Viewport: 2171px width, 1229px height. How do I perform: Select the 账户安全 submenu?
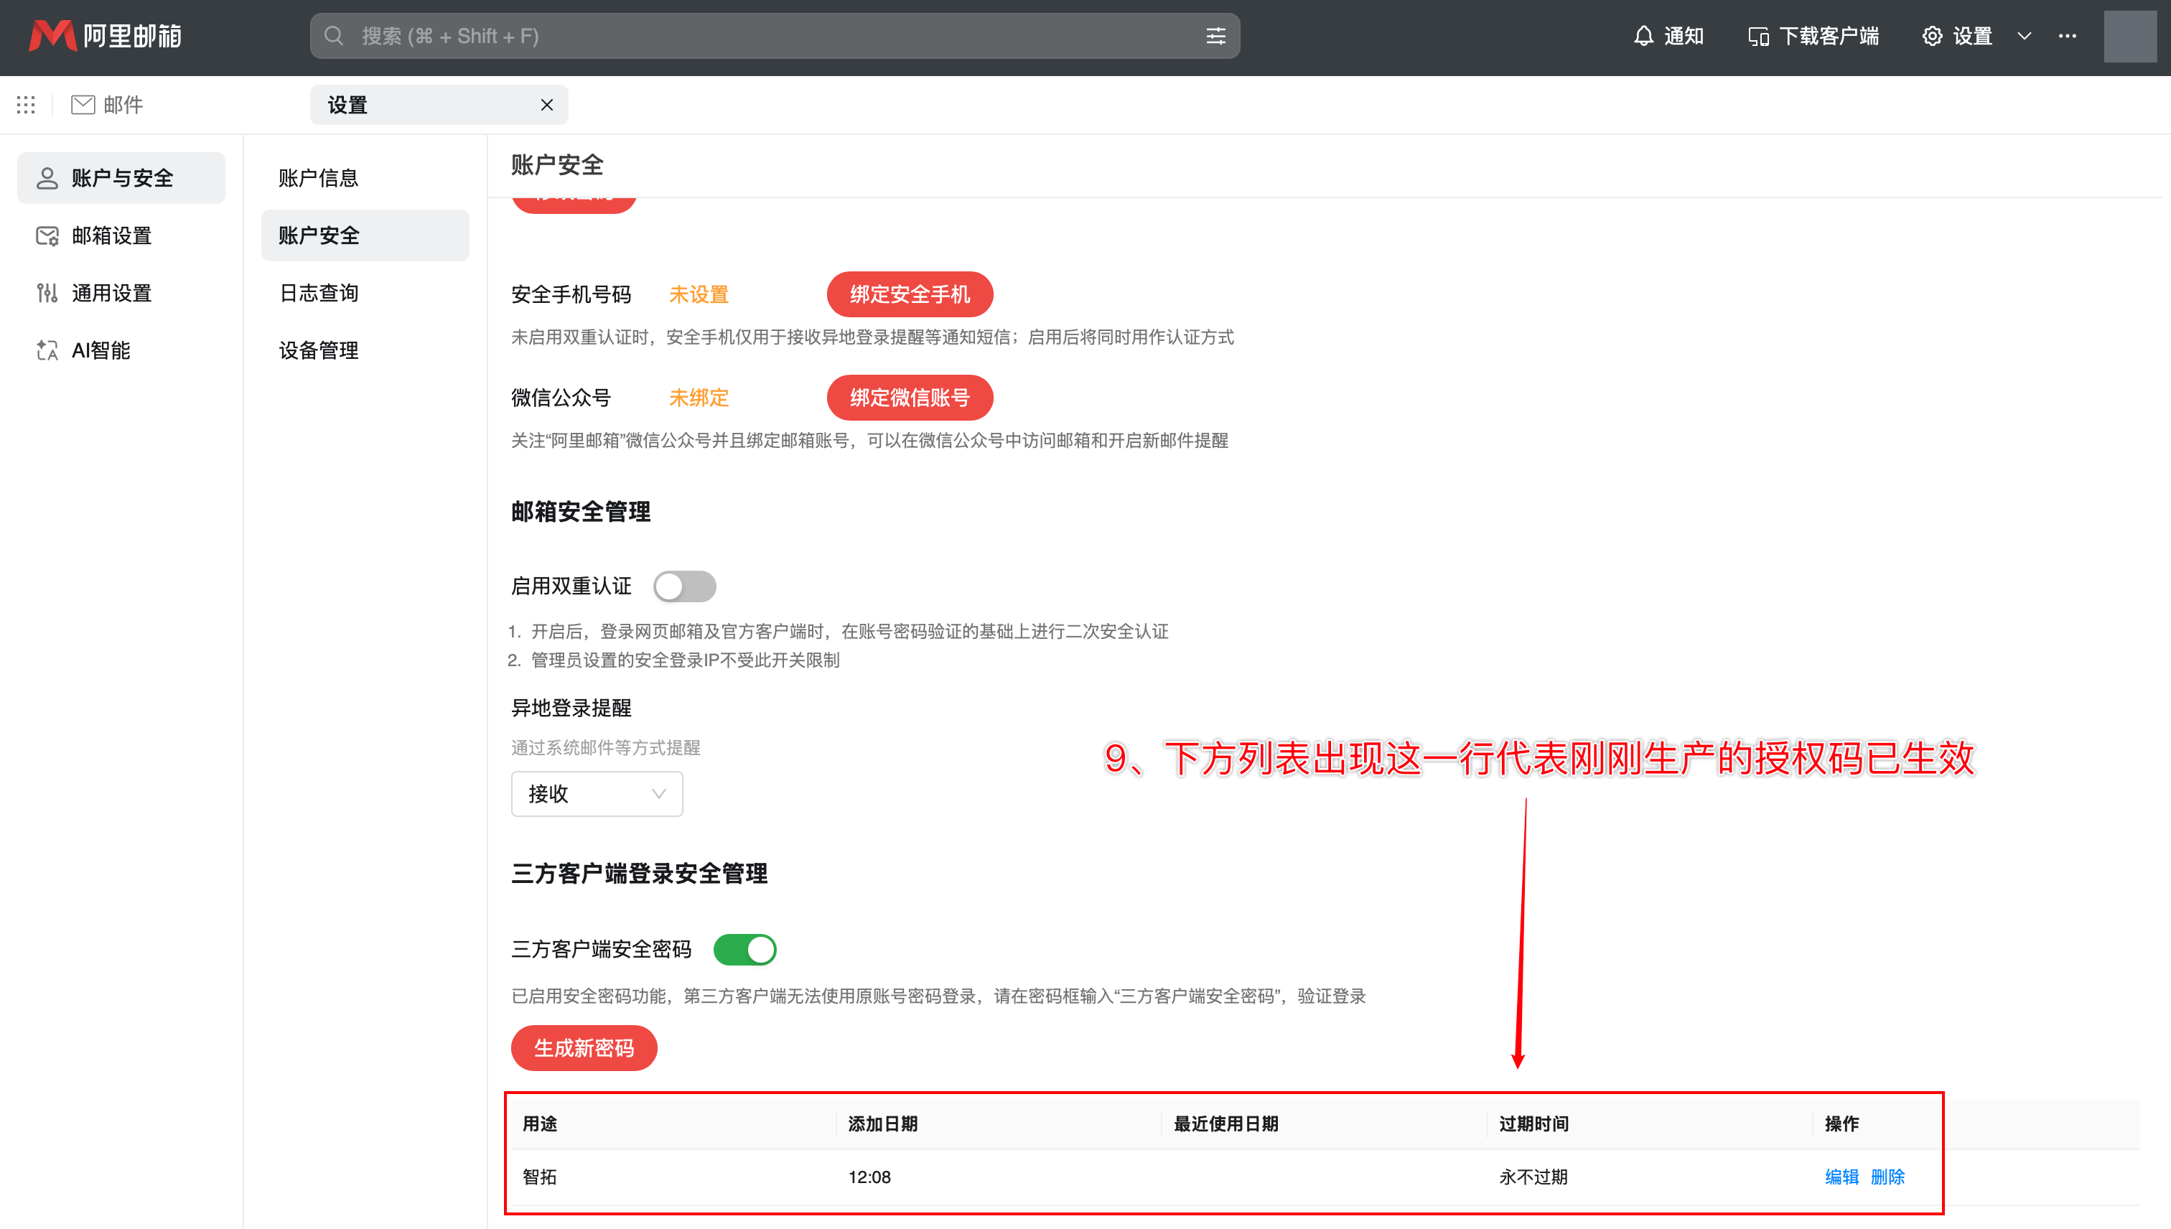coord(365,235)
